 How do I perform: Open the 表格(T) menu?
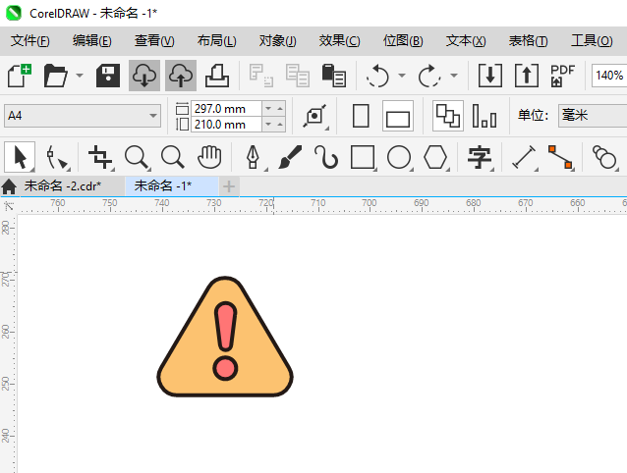tap(528, 40)
